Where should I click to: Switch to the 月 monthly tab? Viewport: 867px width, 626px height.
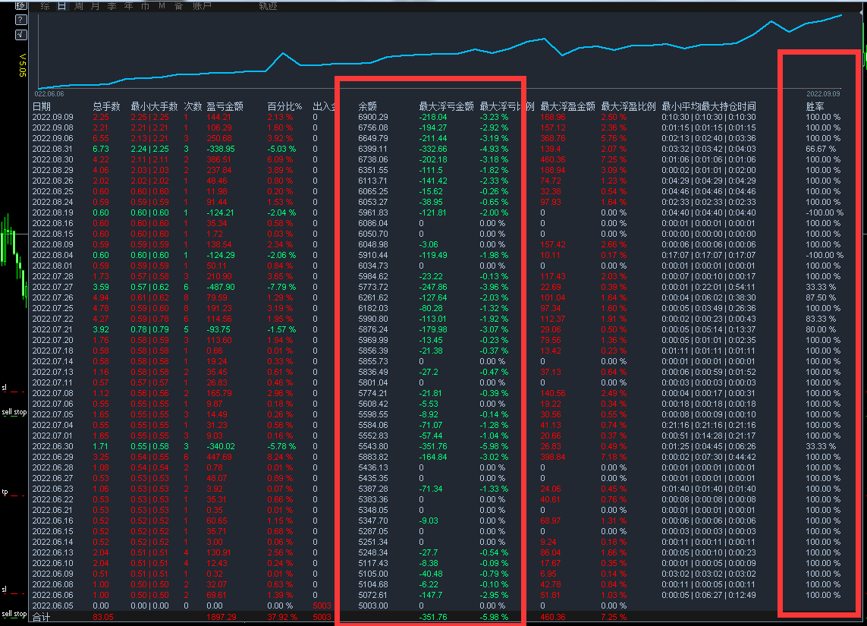95,6
